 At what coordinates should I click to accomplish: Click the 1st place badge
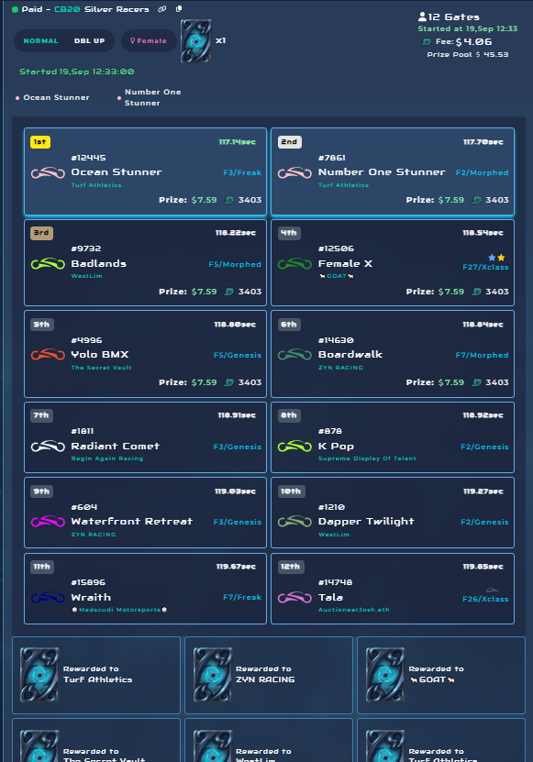pyautogui.click(x=40, y=142)
